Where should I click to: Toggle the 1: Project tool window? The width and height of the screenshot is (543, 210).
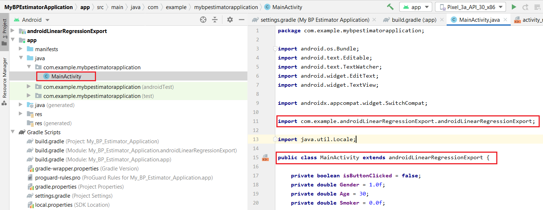4,29
